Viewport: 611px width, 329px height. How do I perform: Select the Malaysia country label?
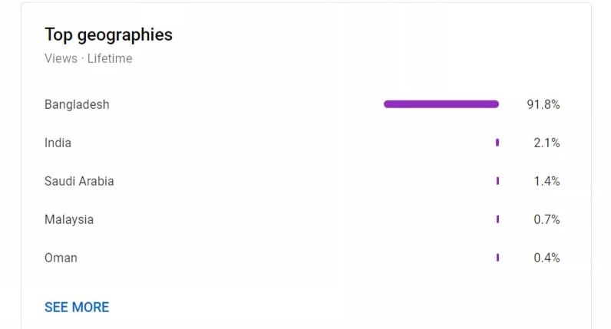tap(69, 219)
